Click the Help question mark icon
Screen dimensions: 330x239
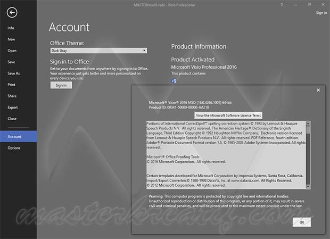tap(282, 5)
